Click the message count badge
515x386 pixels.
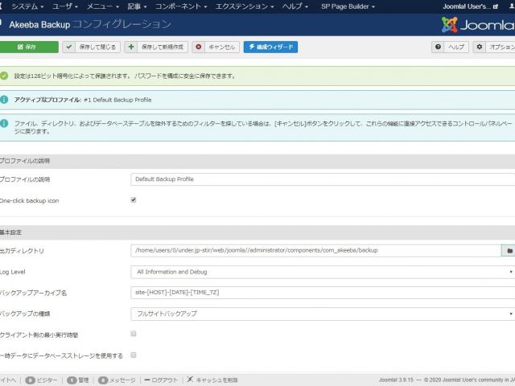tap(103, 380)
